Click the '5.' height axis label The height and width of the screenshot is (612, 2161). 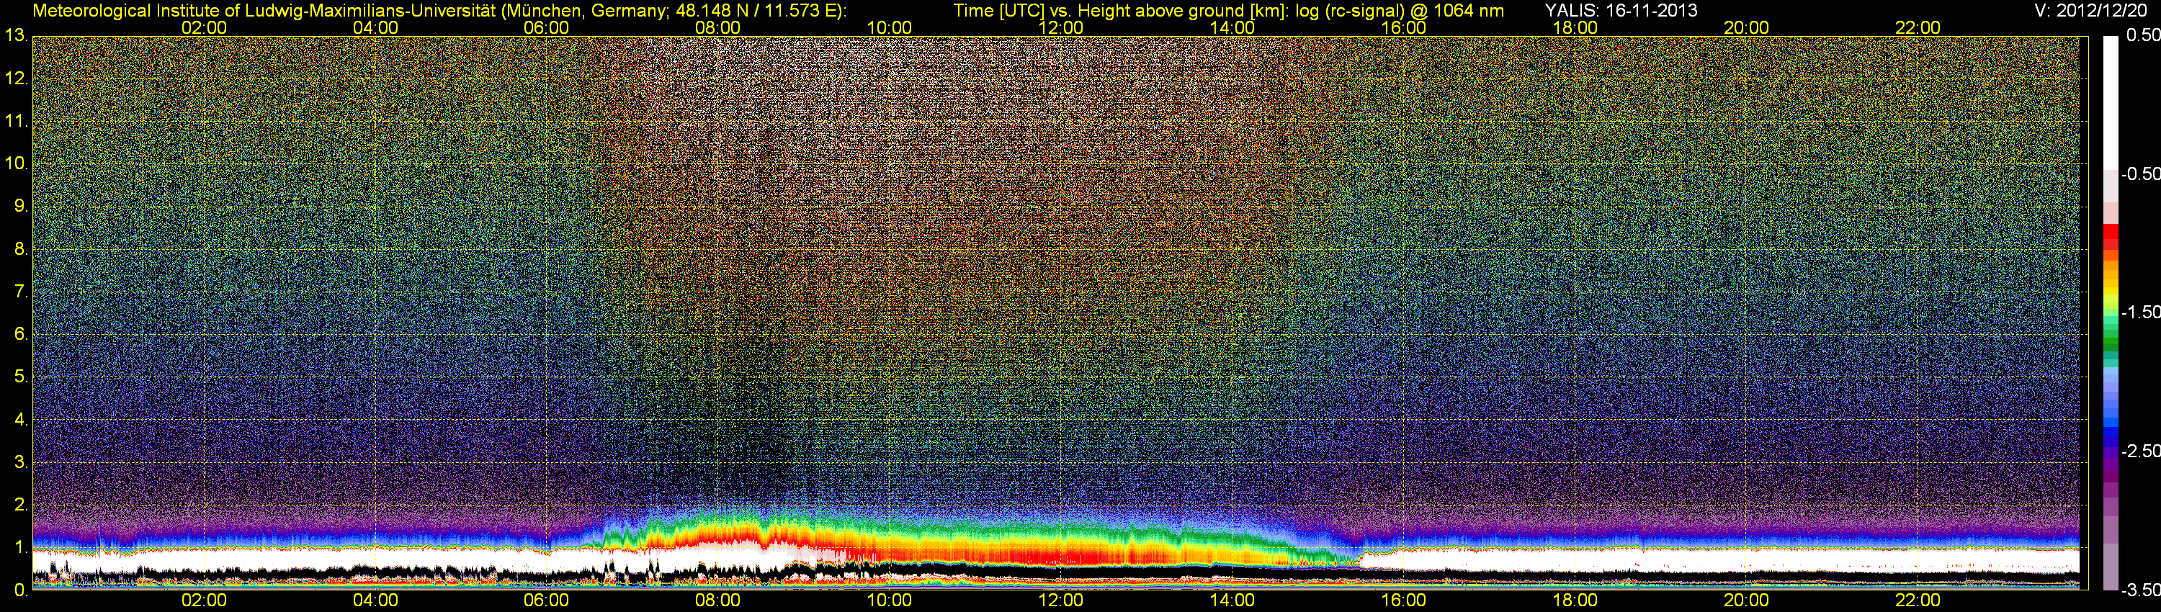[21, 377]
